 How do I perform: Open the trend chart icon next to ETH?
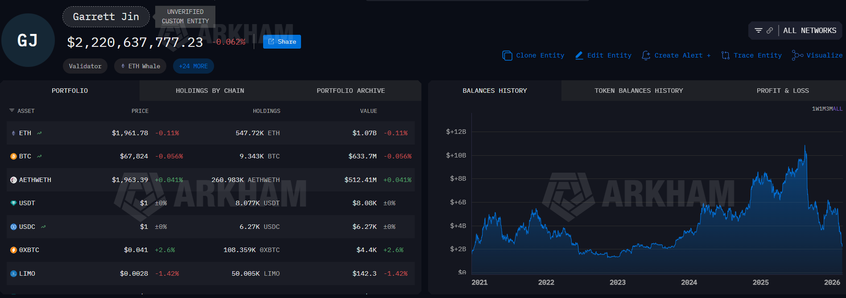pyautogui.click(x=39, y=133)
